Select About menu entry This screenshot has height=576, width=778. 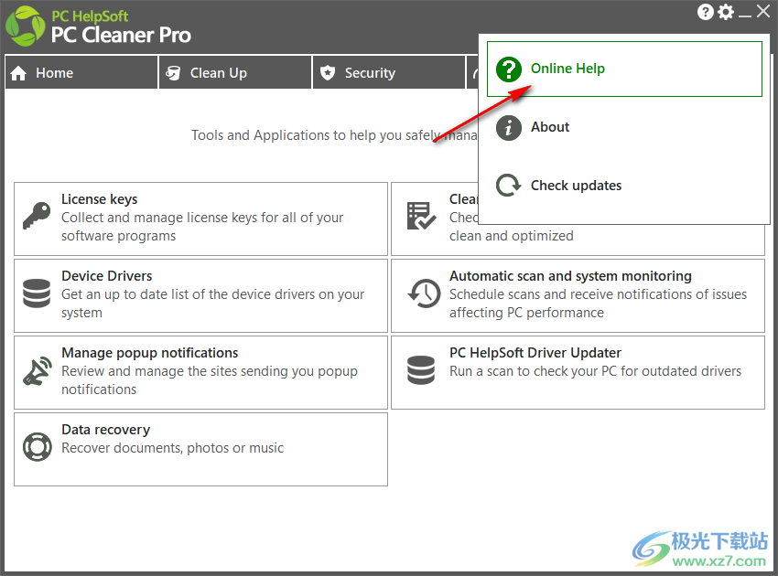coord(624,127)
